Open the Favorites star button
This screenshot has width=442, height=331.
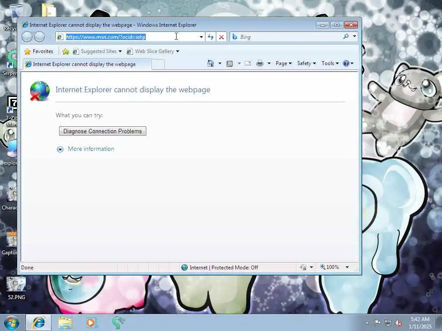coord(39,51)
